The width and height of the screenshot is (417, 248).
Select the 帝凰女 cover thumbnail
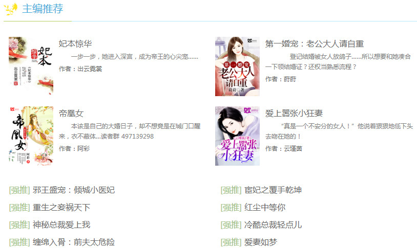point(31,136)
